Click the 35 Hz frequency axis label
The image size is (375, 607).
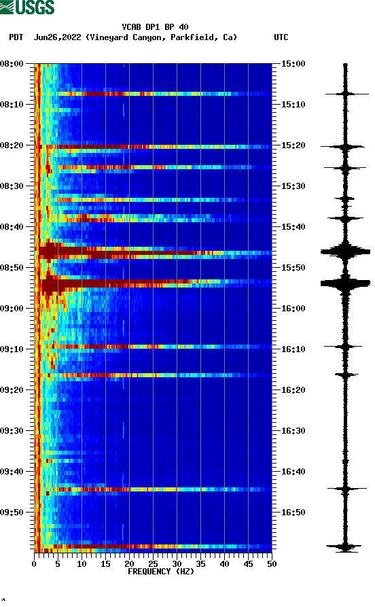200,564
